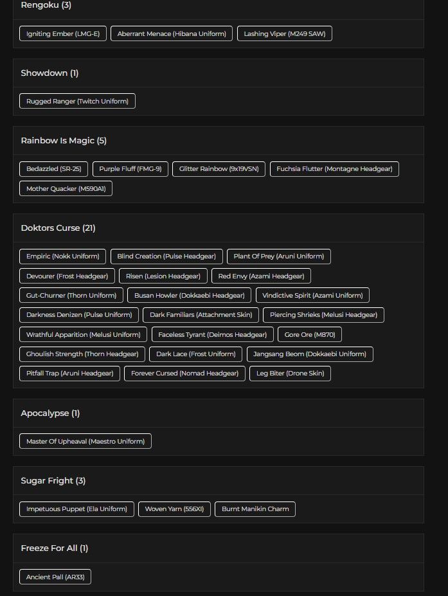Click the Igniting Ember (LMG-E) tag
This screenshot has height=596, width=448.
click(x=63, y=34)
